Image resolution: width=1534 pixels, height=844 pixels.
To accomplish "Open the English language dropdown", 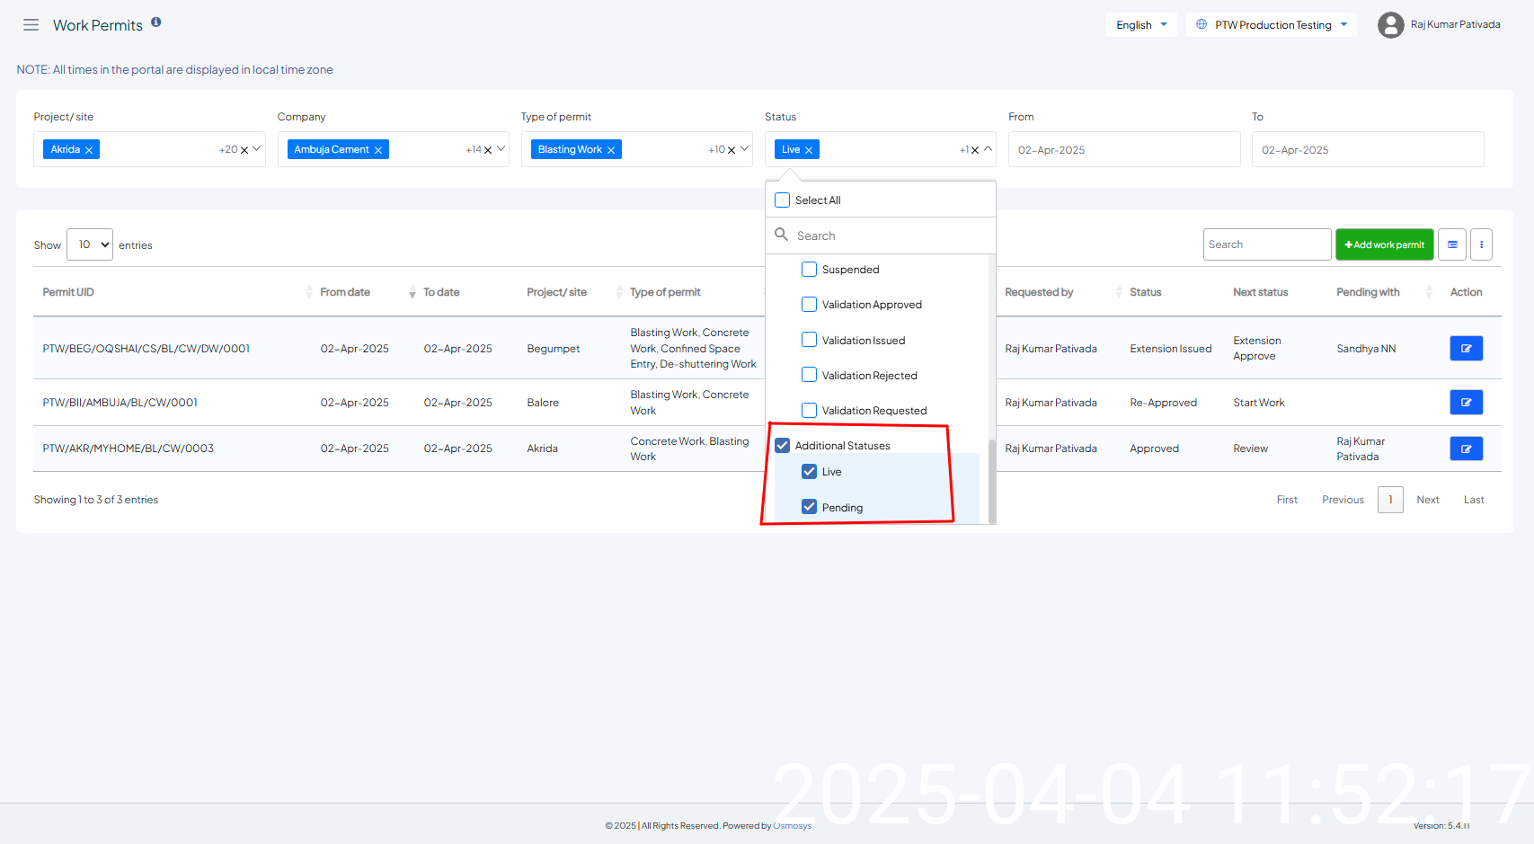I will [1140, 25].
